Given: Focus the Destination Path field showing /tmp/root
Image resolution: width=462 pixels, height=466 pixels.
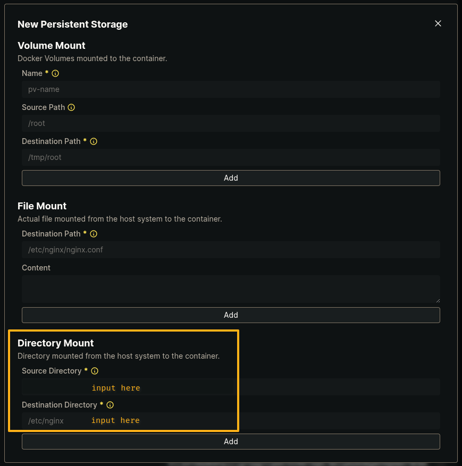Looking at the screenshot, I should [231, 157].
